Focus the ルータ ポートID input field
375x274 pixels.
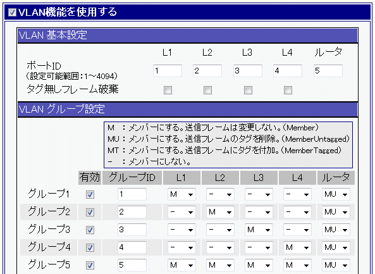(x=328, y=71)
